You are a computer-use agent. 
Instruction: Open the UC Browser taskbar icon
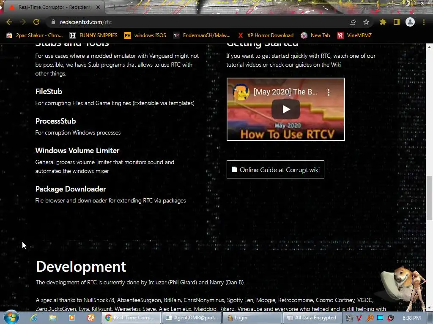(x=91, y=318)
